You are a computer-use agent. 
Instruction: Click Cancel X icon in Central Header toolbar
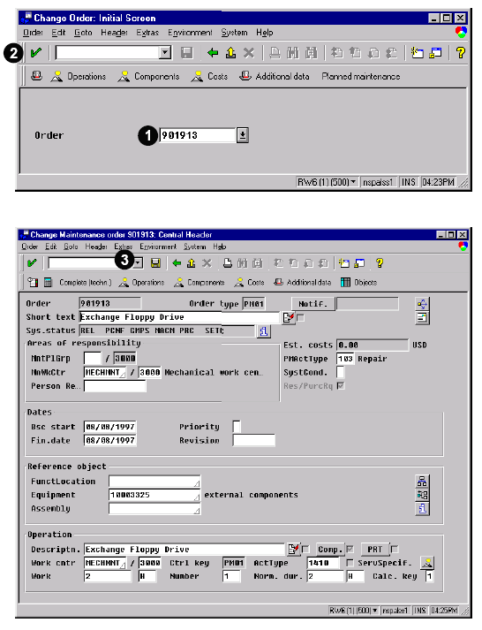click(207, 263)
